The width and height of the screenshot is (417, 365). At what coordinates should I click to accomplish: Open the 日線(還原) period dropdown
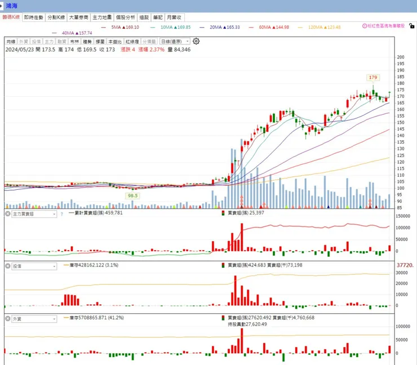175,42
